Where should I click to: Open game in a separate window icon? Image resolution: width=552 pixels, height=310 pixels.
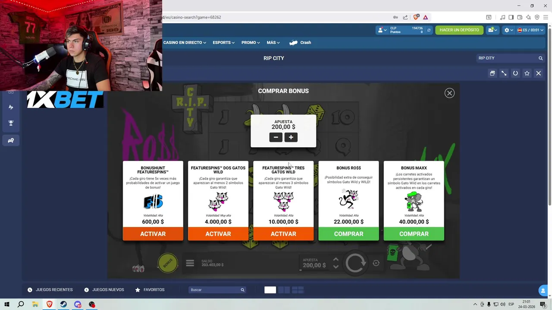[x=492, y=73]
